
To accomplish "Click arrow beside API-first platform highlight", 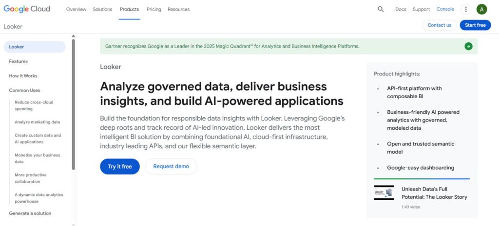I will 378,88.
